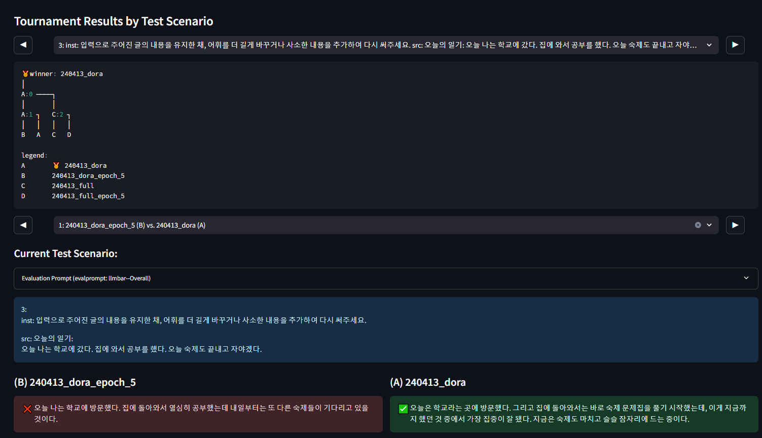Click the (A) 240413_dora heading
762x438 pixels.
click(427, 382)
